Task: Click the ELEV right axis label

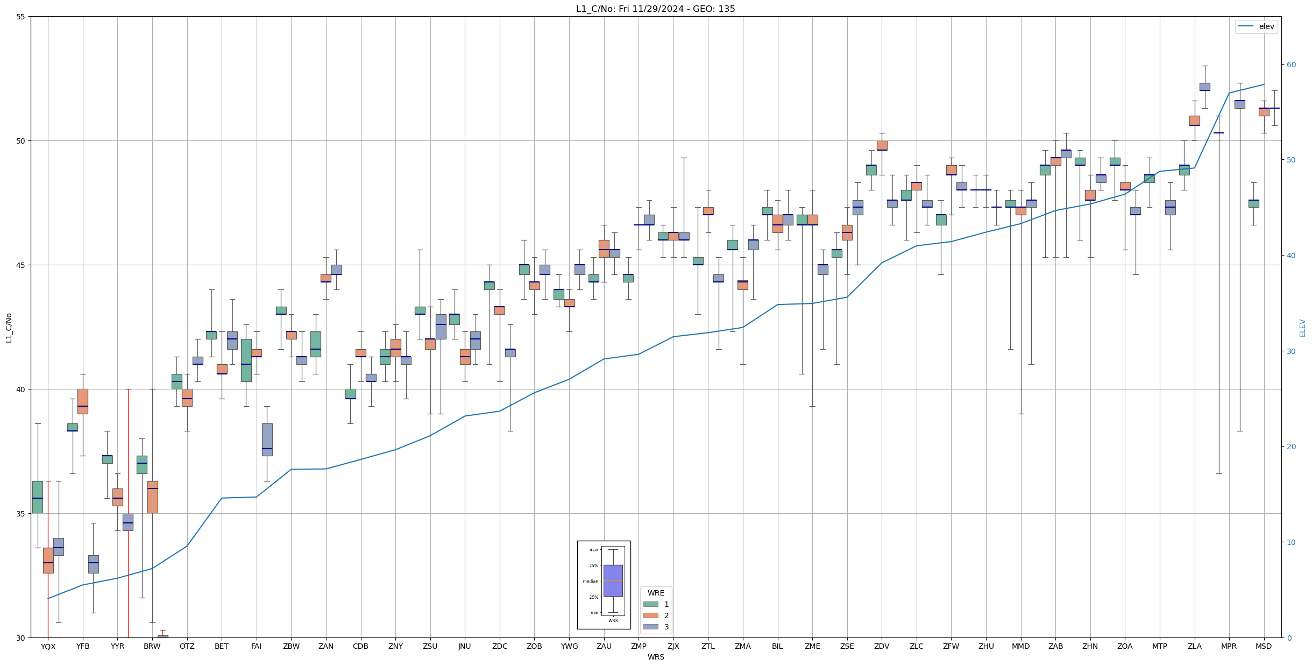Action: 1302,328
